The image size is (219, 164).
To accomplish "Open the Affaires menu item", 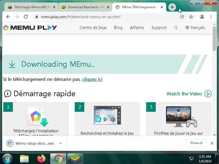I will click(137, 28).
